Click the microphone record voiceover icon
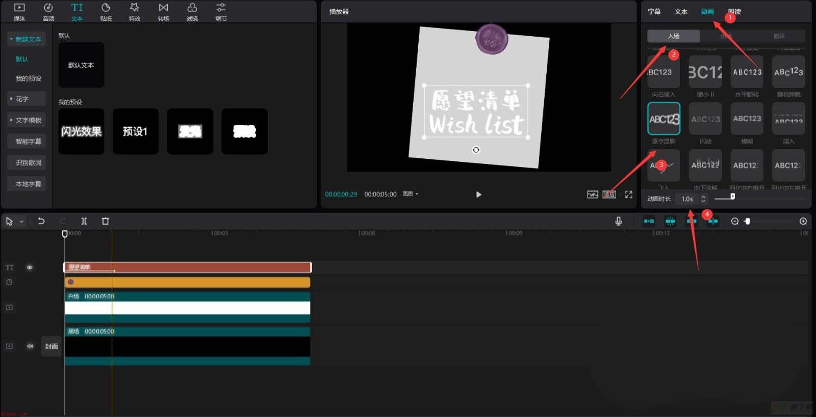 (619, 221)
